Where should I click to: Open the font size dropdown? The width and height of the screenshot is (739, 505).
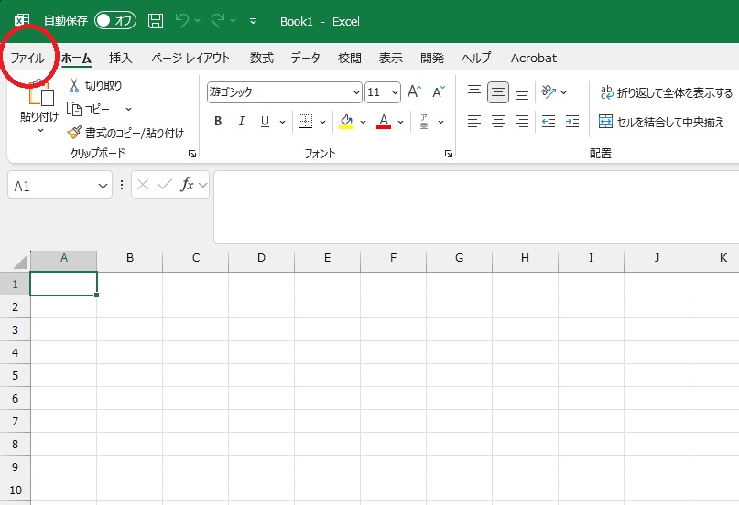pos(395,92)
